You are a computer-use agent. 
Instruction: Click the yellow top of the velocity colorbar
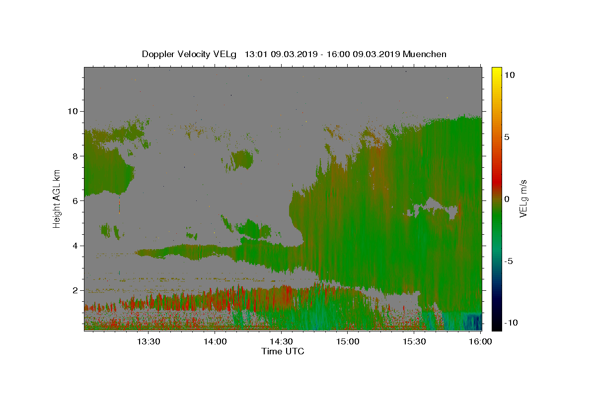496,71
